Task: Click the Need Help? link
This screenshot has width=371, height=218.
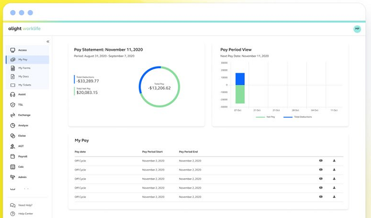Action: (25, 205)
